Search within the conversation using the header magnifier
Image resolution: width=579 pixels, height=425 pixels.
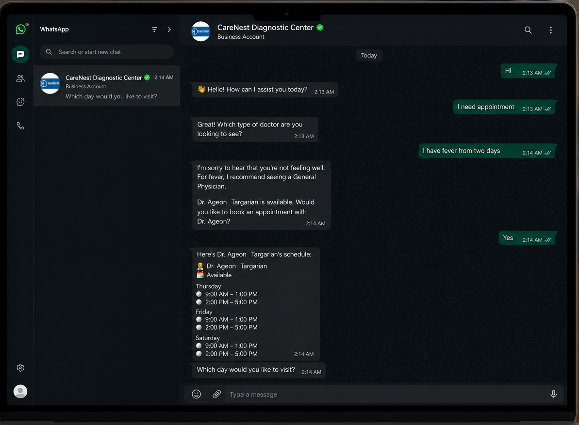(528, 30)
